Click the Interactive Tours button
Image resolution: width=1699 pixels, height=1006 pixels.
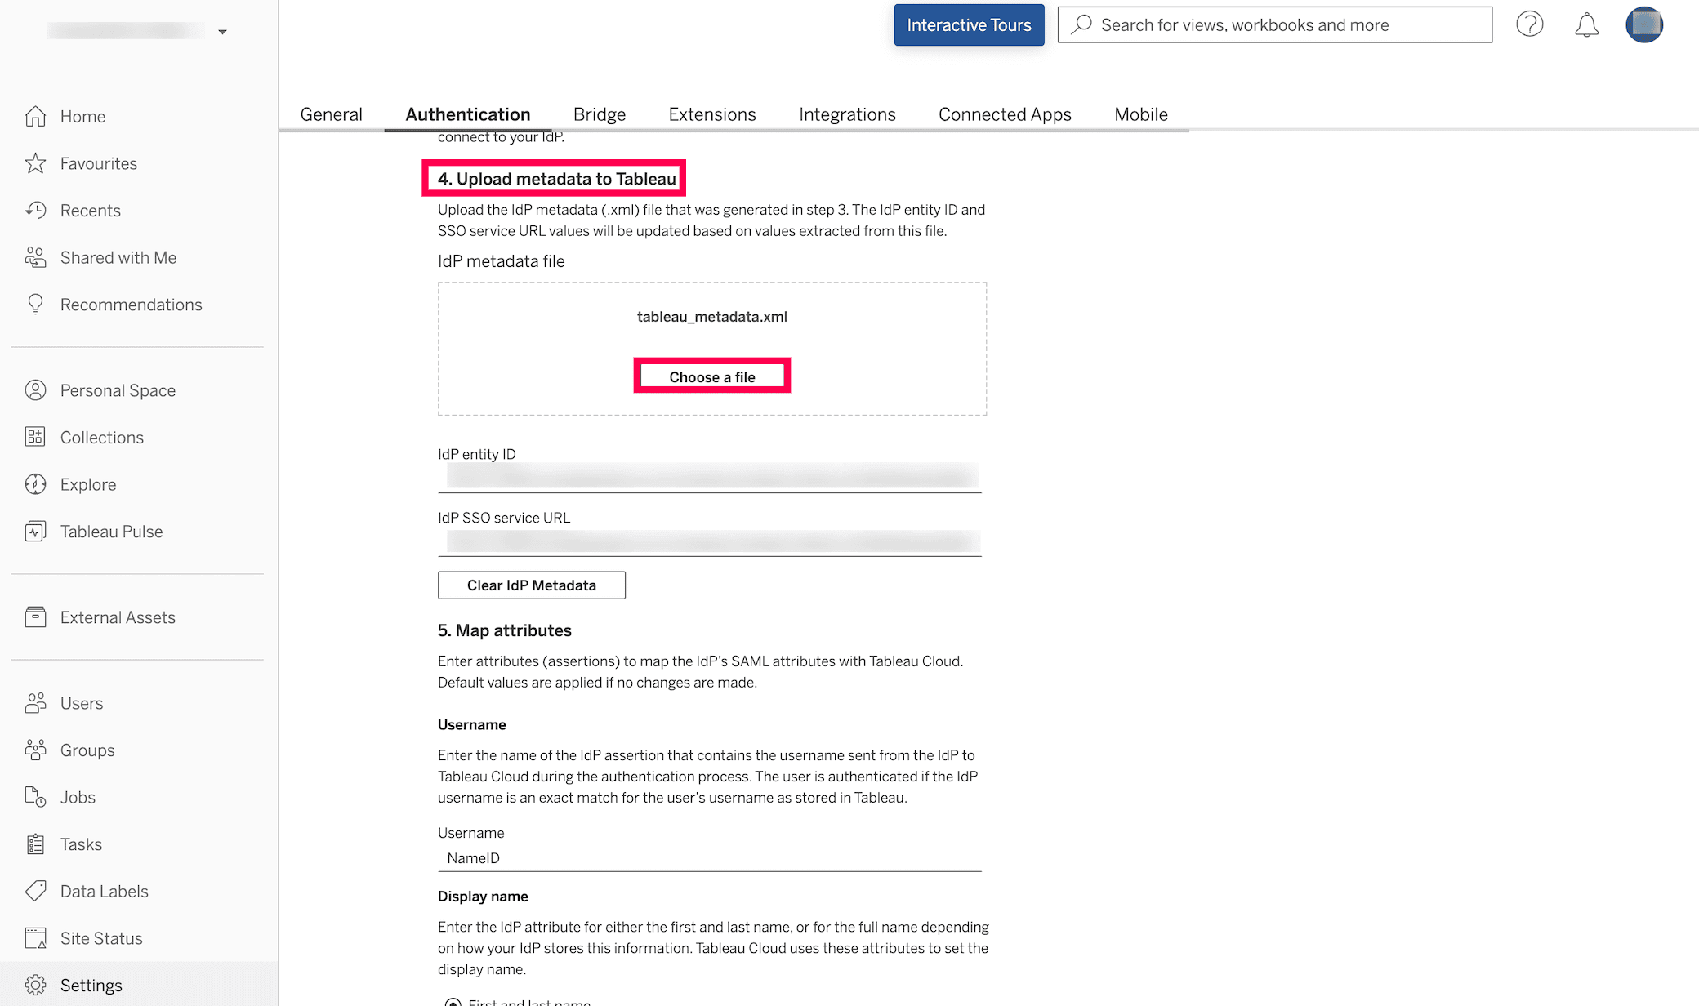pyautogui.click(x=969, y=24)
